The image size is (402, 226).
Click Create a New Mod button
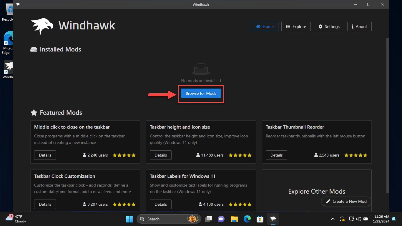346,201
